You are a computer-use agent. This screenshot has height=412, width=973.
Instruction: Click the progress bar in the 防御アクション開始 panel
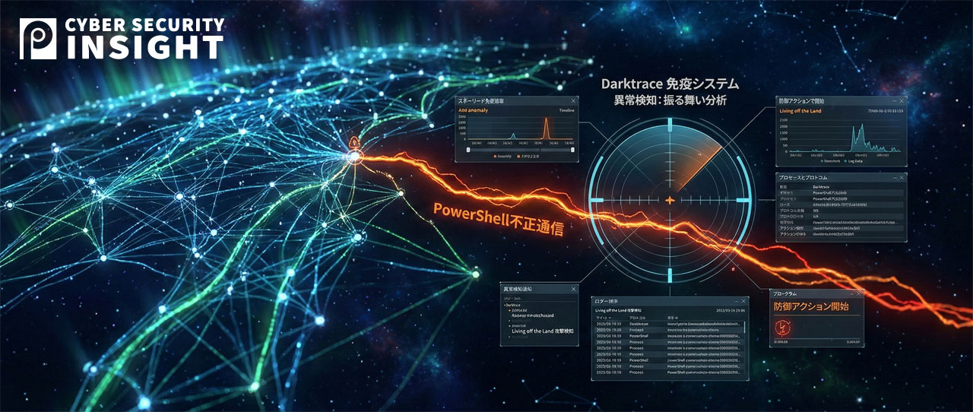[816, 338]
